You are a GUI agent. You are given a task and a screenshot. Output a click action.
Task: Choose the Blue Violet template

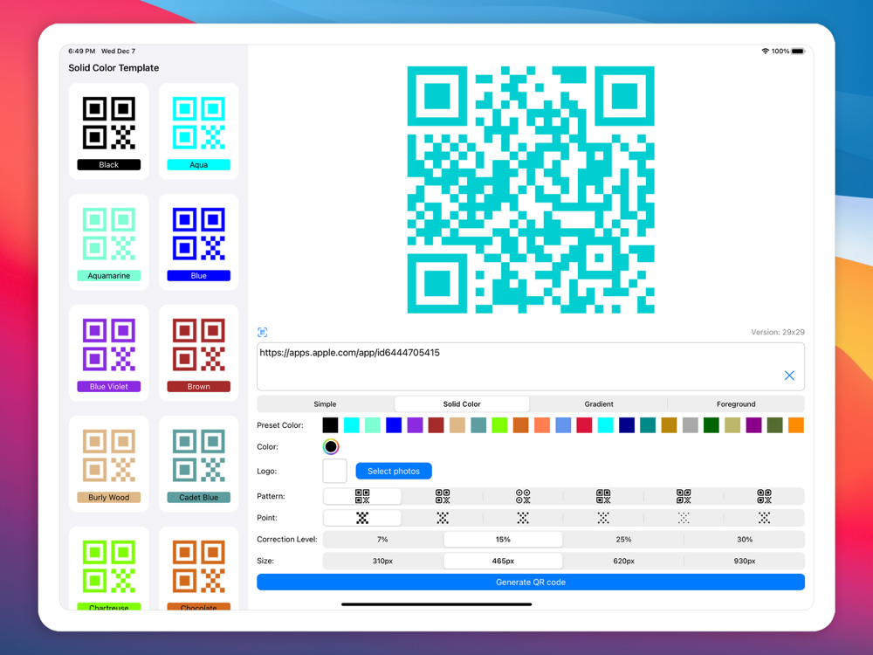click(108, 353)
